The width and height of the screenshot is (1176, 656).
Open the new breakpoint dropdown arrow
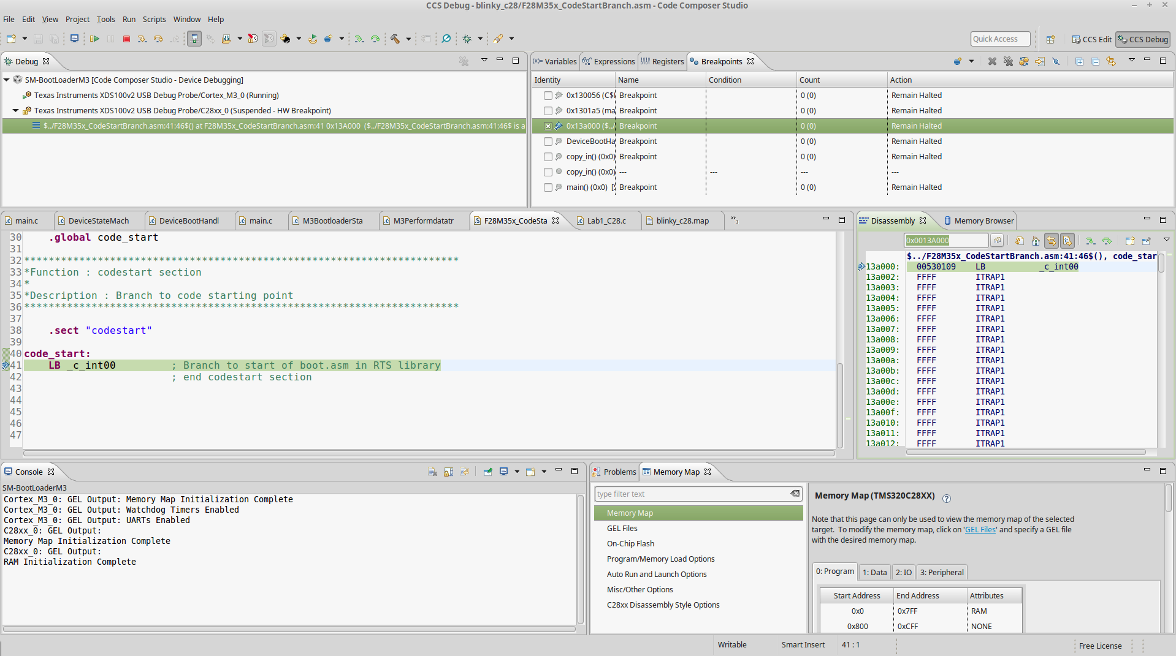coord(971,61)
